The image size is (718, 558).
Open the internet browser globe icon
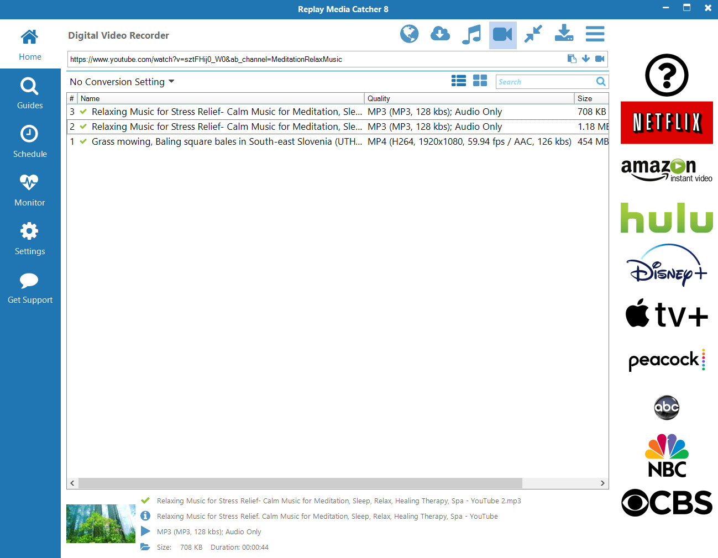point(410,34)
